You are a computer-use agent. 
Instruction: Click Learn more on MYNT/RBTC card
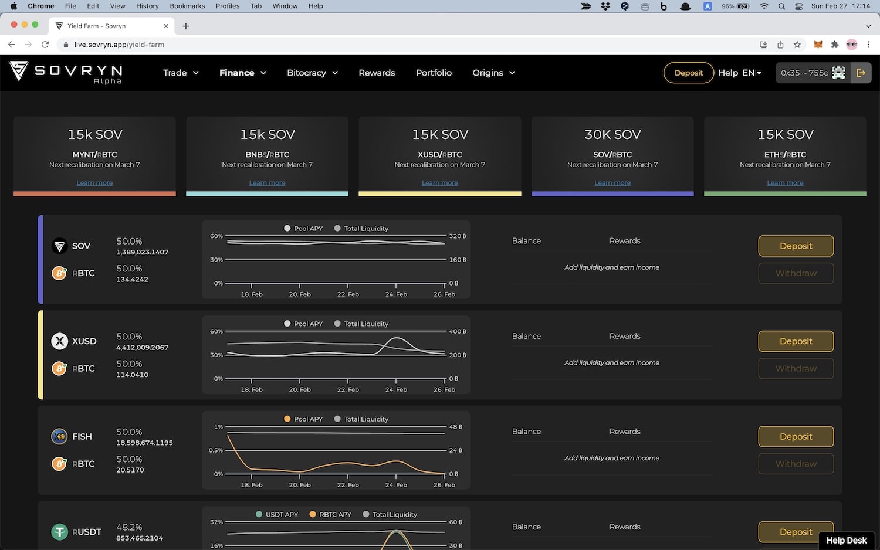click(94, 183)
